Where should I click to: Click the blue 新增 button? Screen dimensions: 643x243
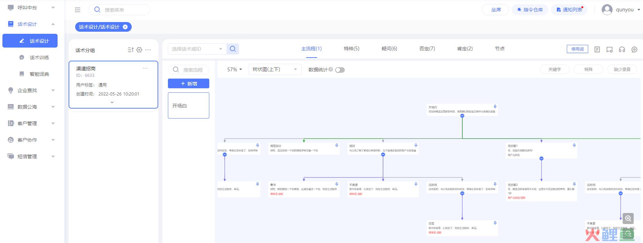189,83
